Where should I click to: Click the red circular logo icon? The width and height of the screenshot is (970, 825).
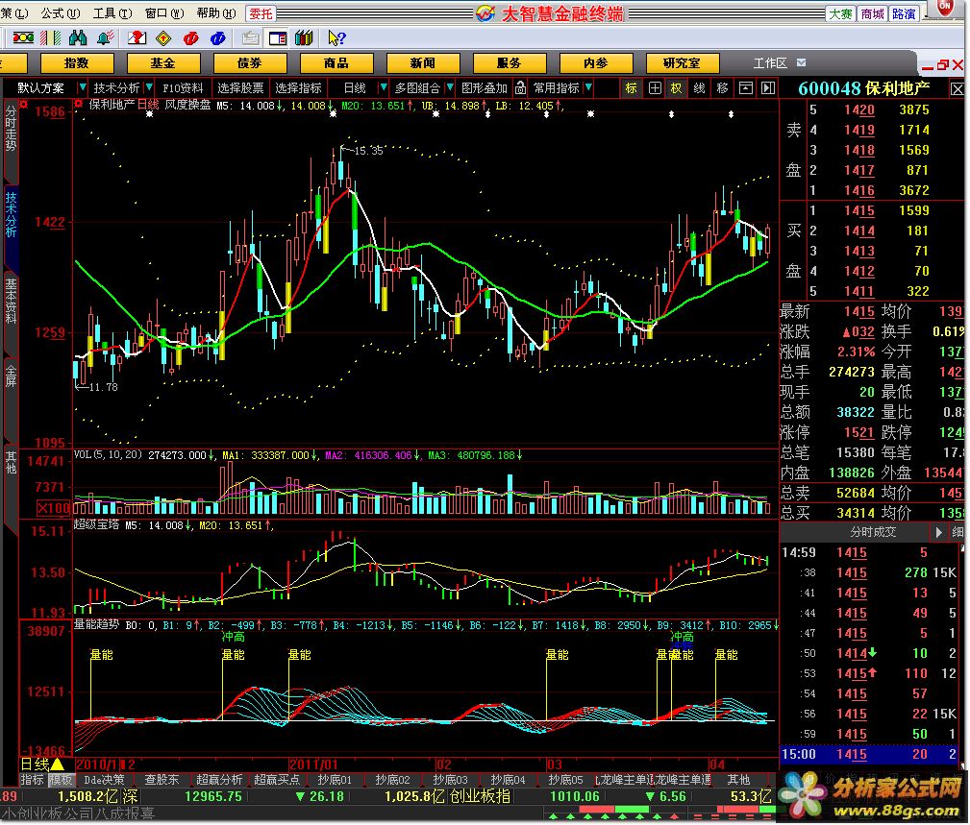[x=190, y=38]
